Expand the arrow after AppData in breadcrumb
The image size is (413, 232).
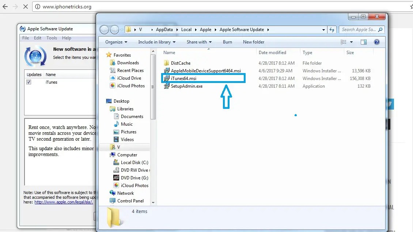[x=177, y=30]
